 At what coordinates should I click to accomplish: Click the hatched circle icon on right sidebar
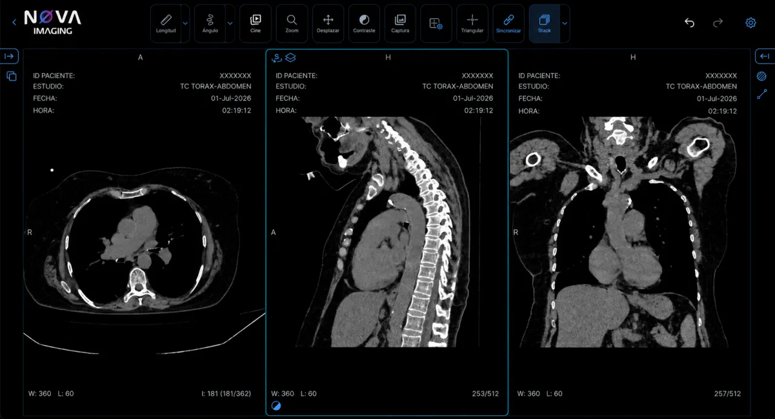(x=762, y=76)
